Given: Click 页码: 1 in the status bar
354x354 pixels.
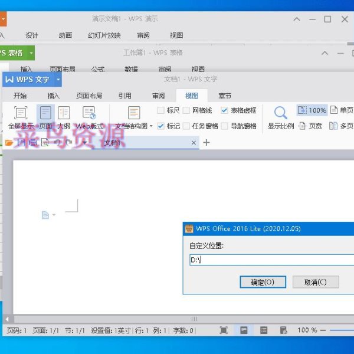Looking at the screenshot, I should [17, 330].
